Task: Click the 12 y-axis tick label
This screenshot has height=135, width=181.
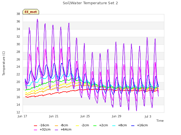Action: pyautogui.click(x=18, y=112)
